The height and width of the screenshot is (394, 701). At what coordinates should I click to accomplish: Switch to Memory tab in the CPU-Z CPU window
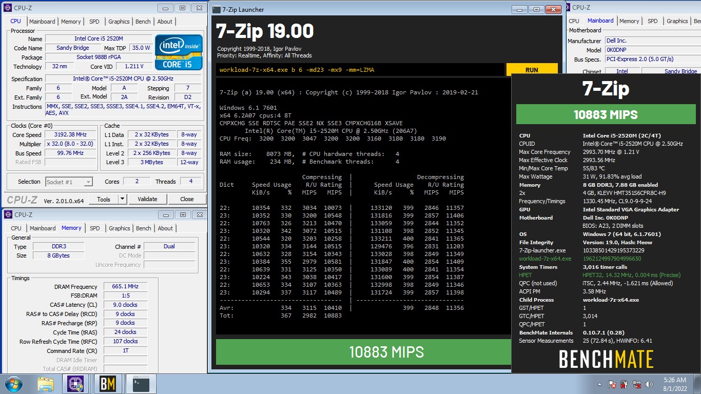click(x=71, y=22)
